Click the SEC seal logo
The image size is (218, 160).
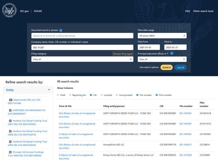pos(9,10)
